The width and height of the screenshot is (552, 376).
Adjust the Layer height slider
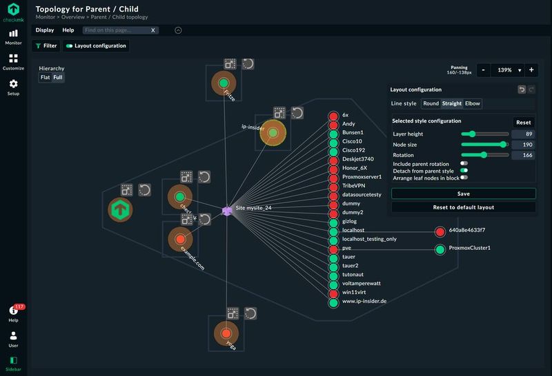coord(485,134)
